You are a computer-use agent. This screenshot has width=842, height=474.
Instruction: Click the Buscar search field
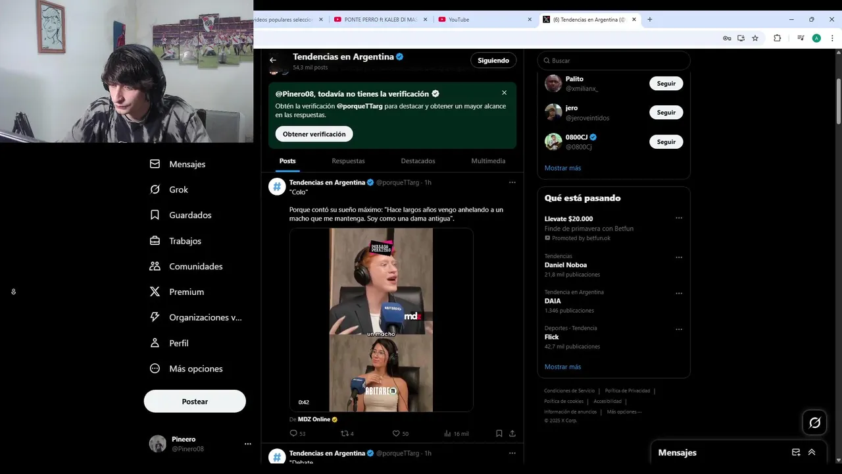(614, 61)
